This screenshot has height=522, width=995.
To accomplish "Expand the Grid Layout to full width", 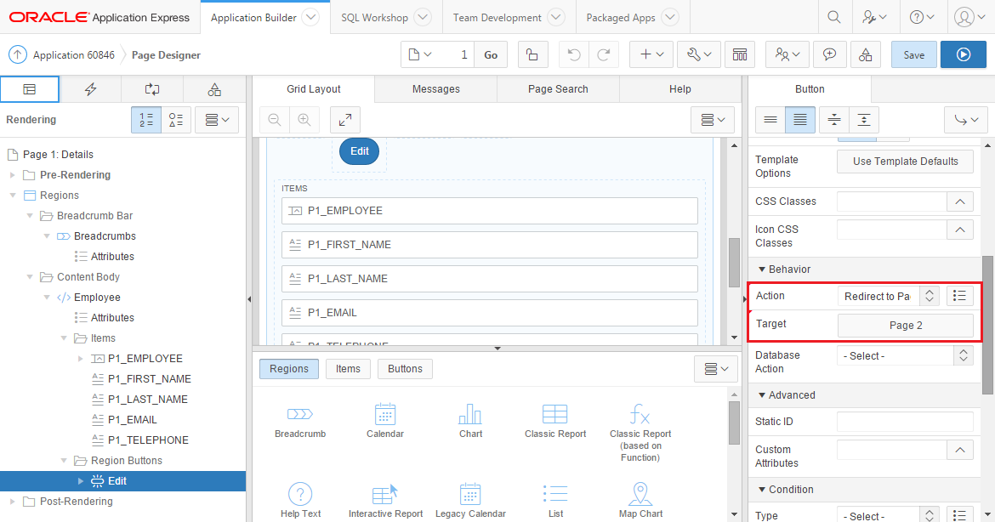I will click(x=344, y=120).
